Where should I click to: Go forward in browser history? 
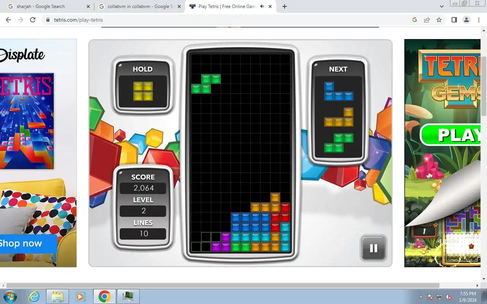[x=21, y=20]
